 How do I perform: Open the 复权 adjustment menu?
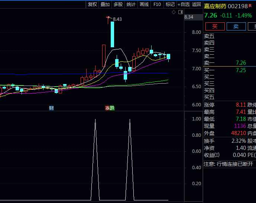pos(92,4)
